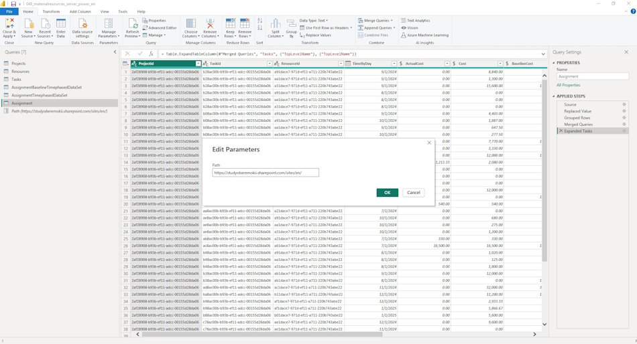Click the Path input field

(266, 173)
